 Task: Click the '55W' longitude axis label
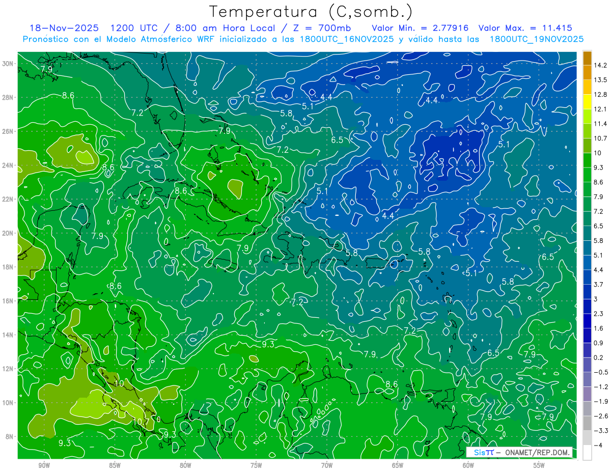tap(539, 465)
